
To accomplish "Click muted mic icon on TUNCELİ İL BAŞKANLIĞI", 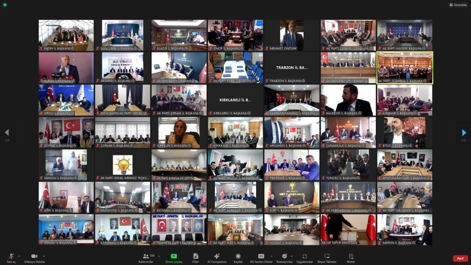I will (324, 178).
